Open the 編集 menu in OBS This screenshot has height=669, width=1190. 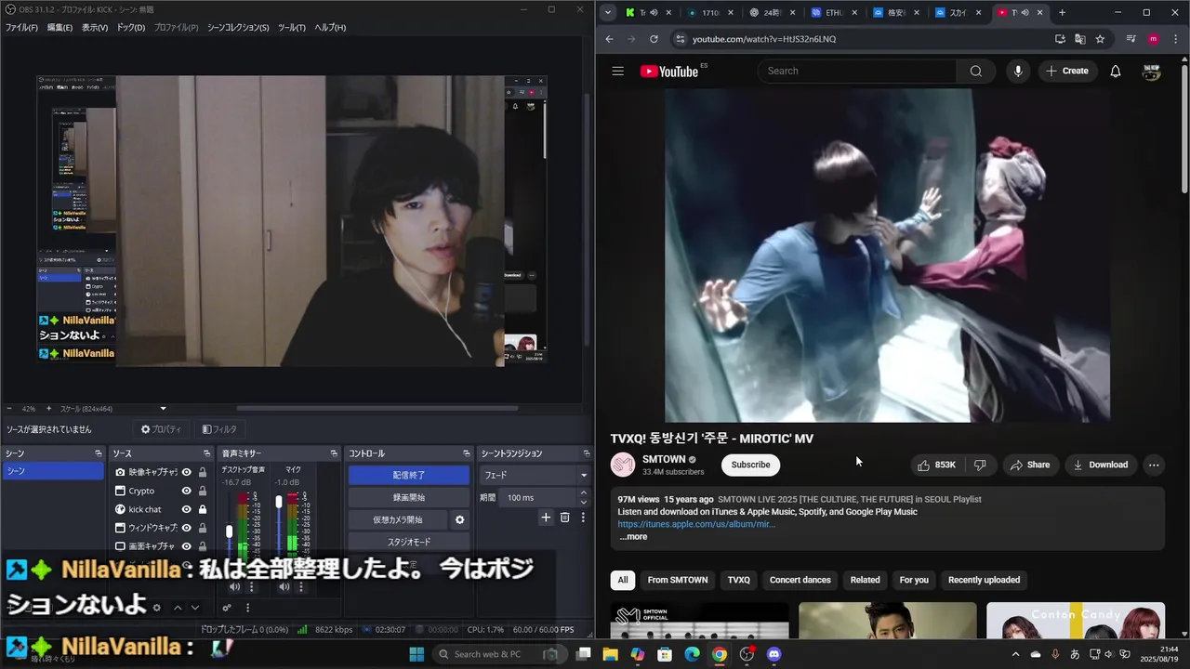coord(59,28)
